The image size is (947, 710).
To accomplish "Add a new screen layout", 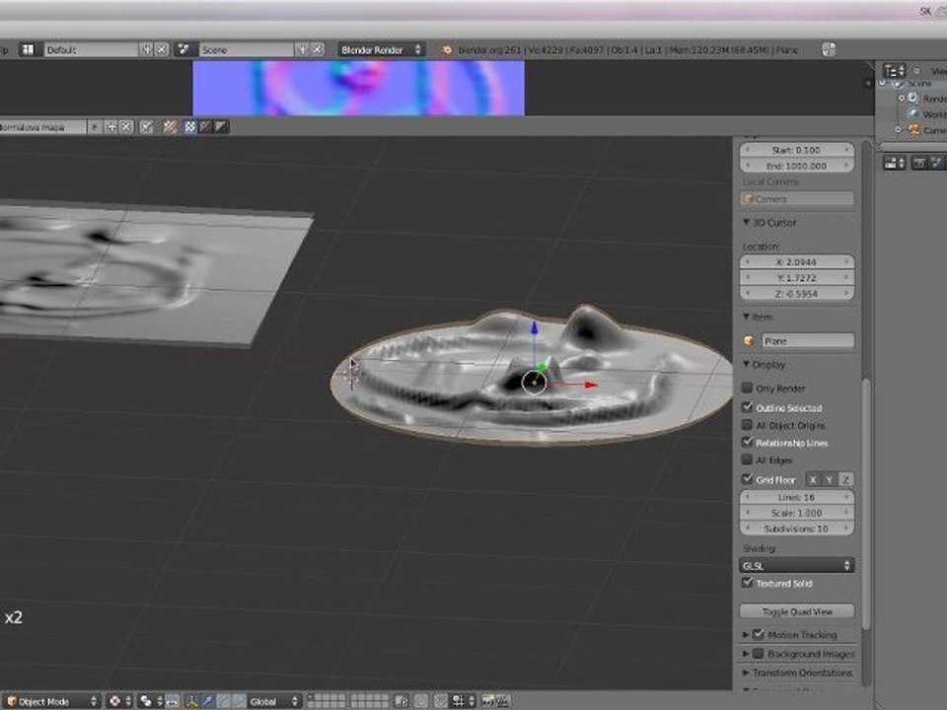I will click(147, 49).
